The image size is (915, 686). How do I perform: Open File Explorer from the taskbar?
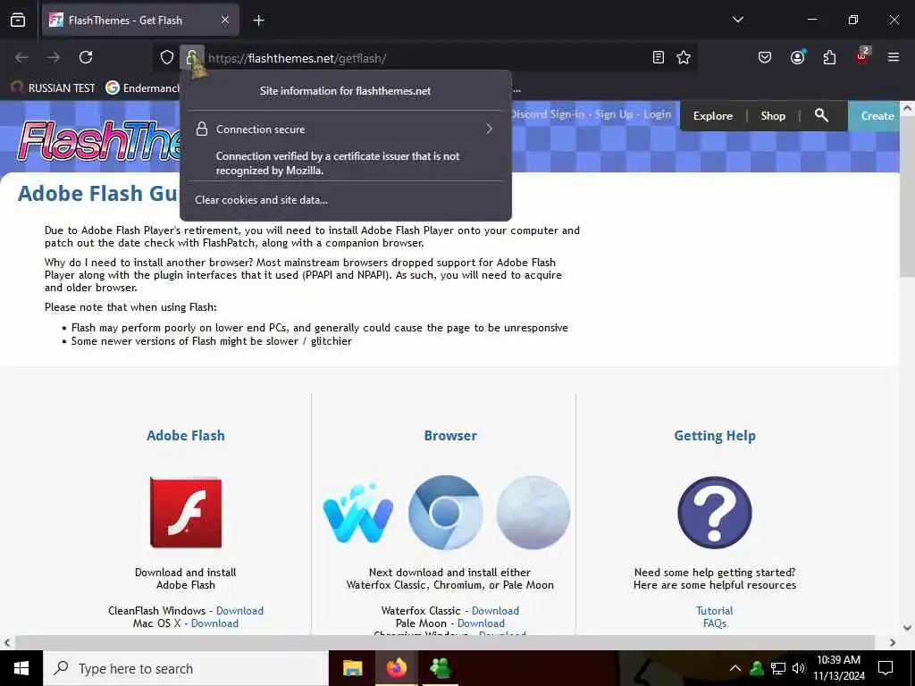coord(352,668)
